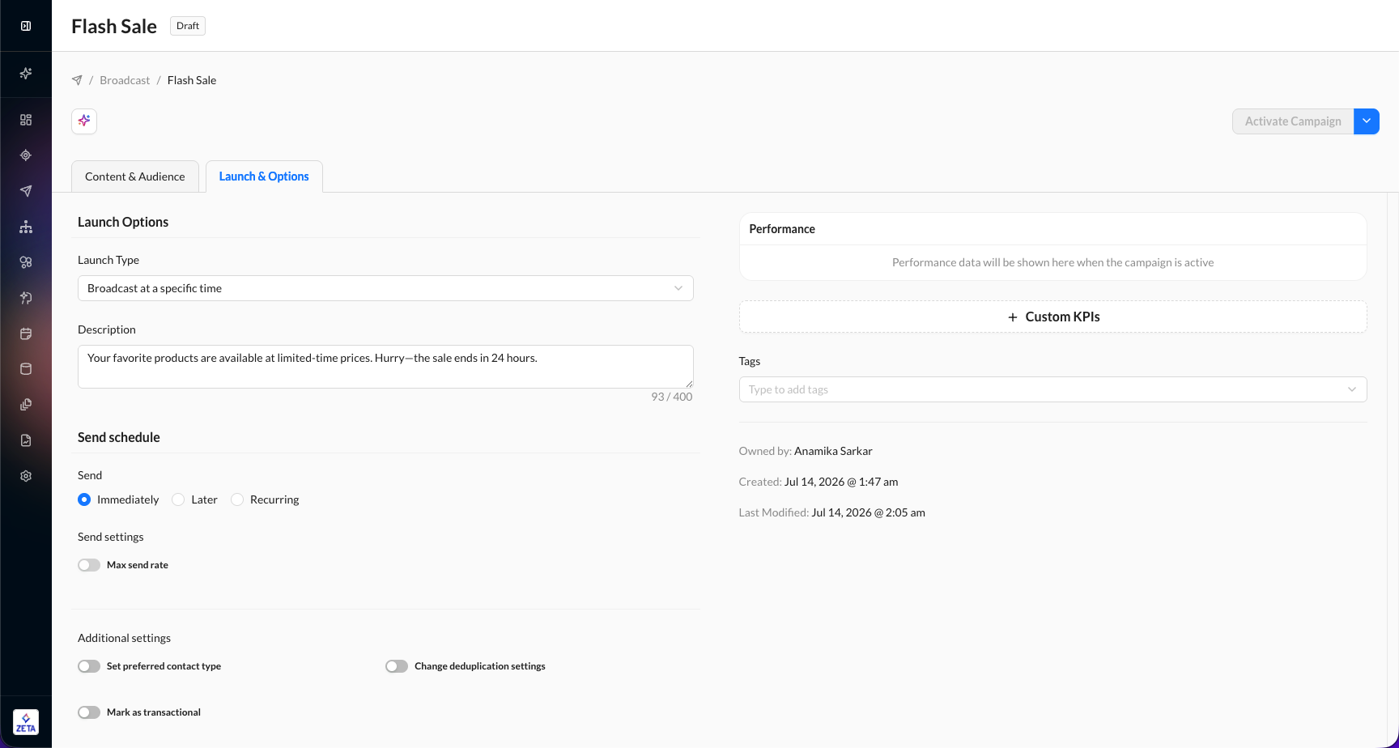Click the Zeta logo in sidebar
The image size is (1399, 748).
(26, 722)
